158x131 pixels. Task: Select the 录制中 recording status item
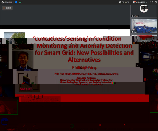coord(7,8)
